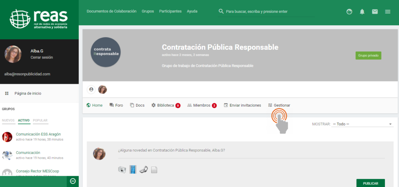
Task: Click the link attachment icon
Action: pyautogui.click(x=144, y=170)
